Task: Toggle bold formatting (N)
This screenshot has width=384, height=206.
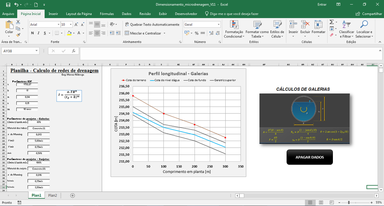Action: 32,33
